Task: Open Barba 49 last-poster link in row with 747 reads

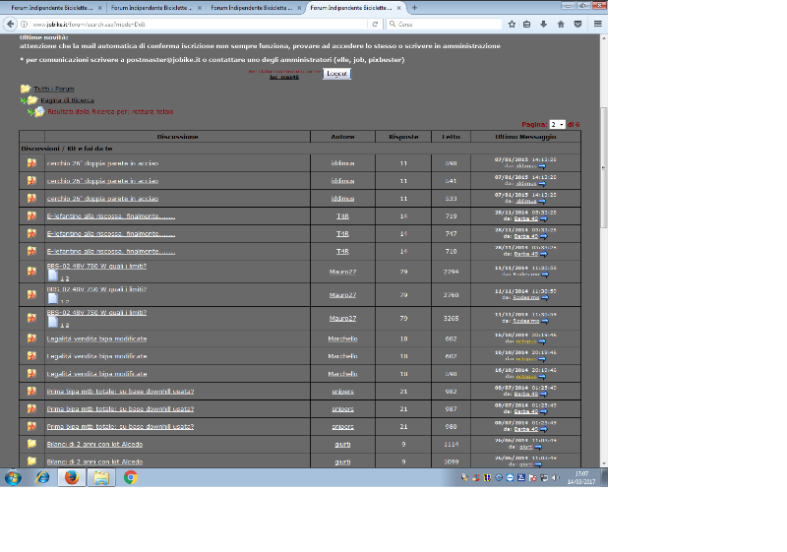Action: (526, 236)
